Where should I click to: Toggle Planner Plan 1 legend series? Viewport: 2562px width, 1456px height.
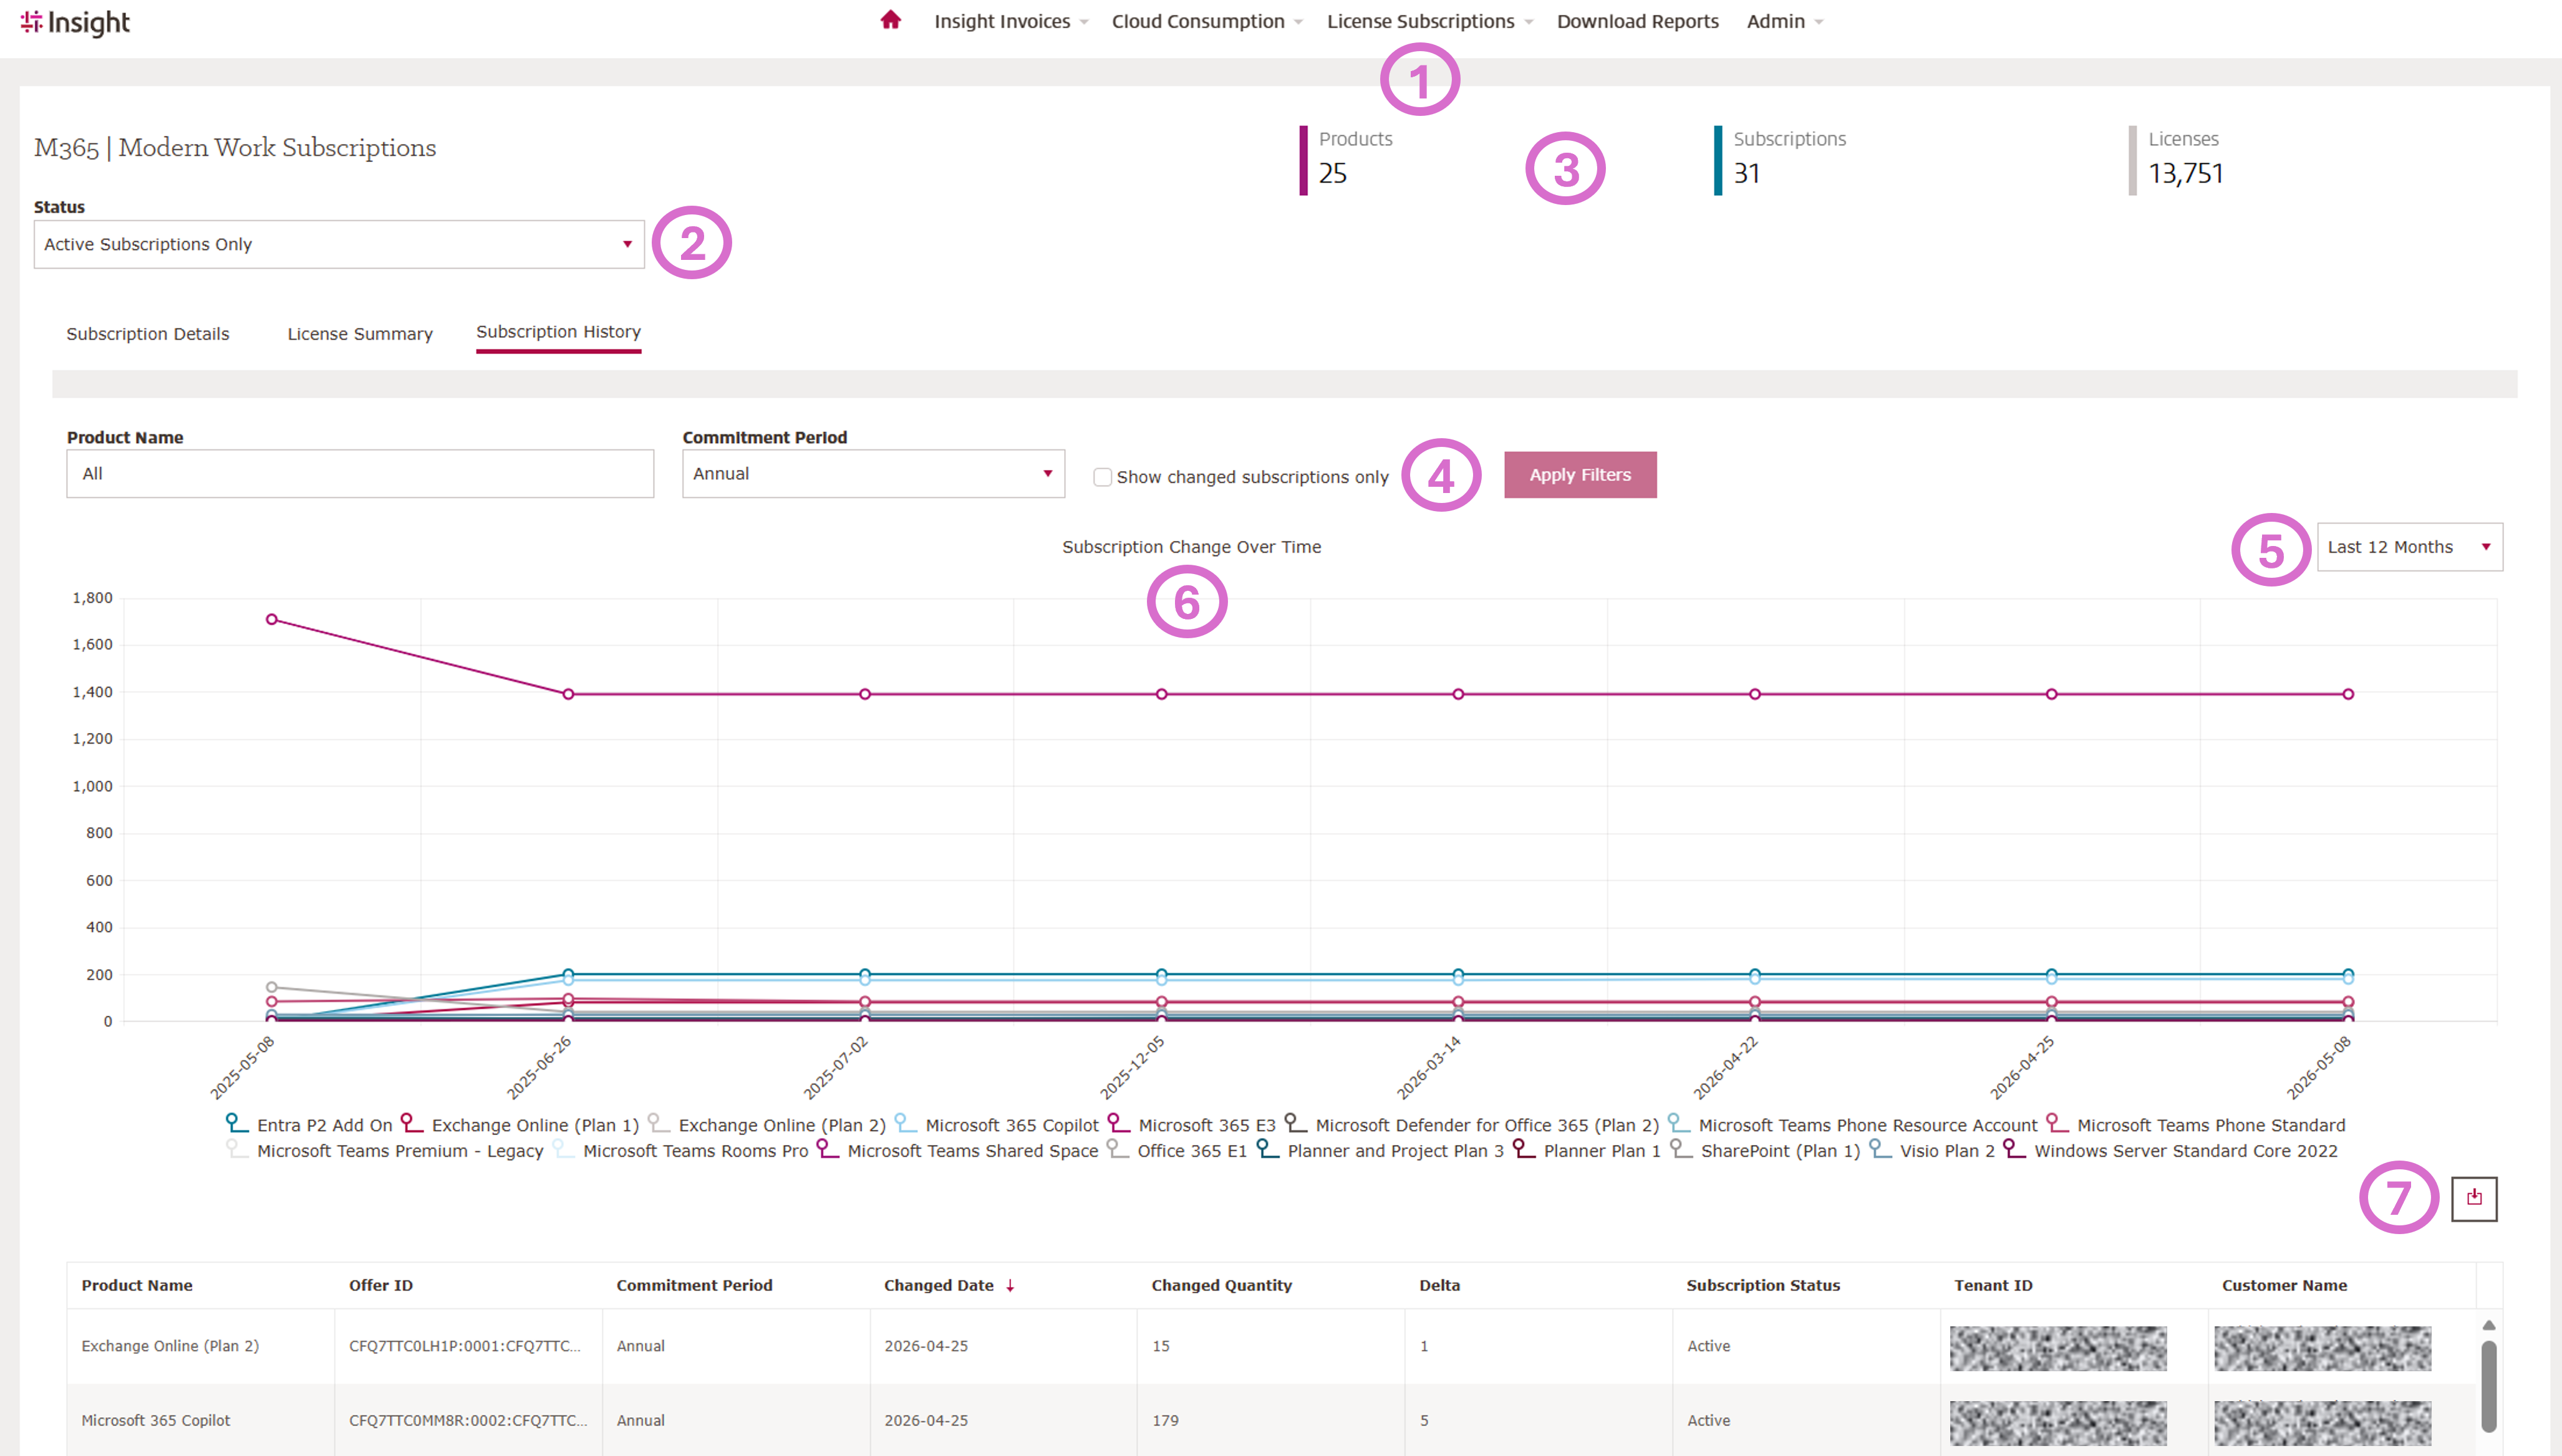click(x=1587, y=1151)
